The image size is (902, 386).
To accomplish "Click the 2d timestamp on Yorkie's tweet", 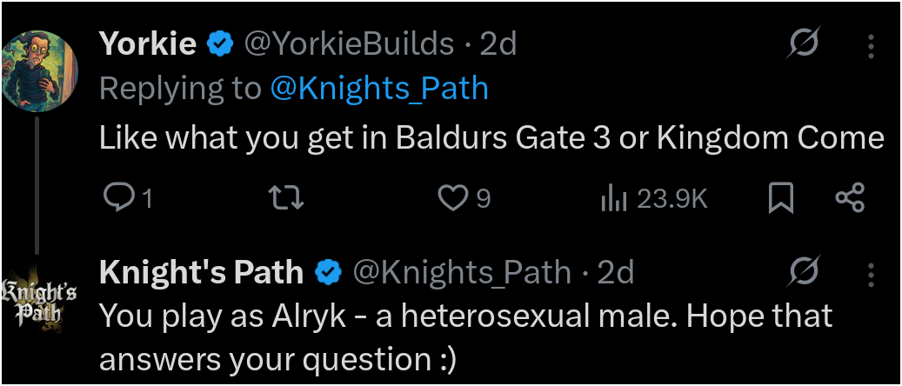I will click(498, 43).
